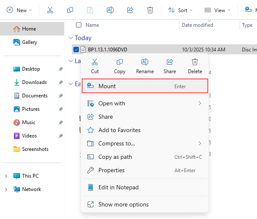Sort by Date modified column header
This screenshot has height=219, width=257.
point(198,25)
